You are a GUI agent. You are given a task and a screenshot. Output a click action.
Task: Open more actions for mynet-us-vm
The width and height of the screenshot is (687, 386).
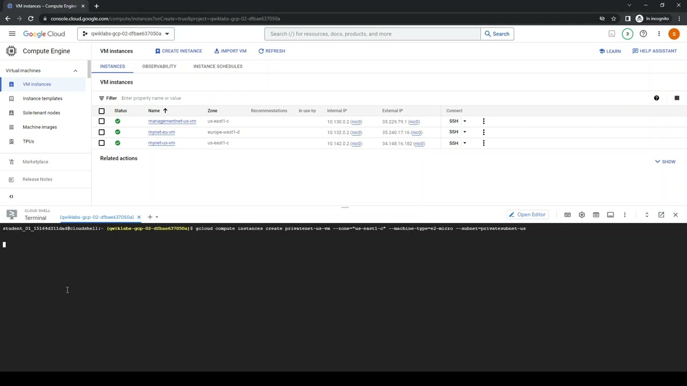(x=484, y=143)
